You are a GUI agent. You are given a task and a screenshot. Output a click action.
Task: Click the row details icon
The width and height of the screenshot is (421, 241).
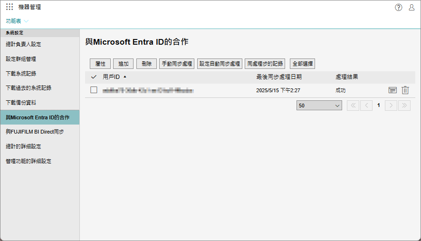coord(392,90)
